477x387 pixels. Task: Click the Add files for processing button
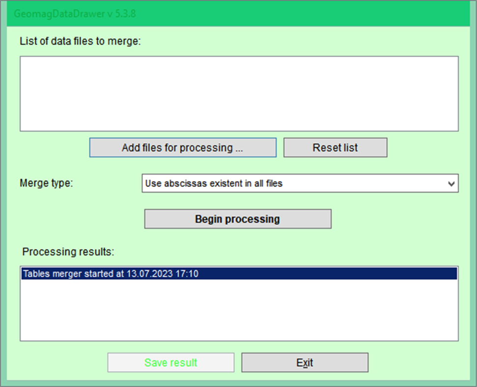(x=182, y=147)
